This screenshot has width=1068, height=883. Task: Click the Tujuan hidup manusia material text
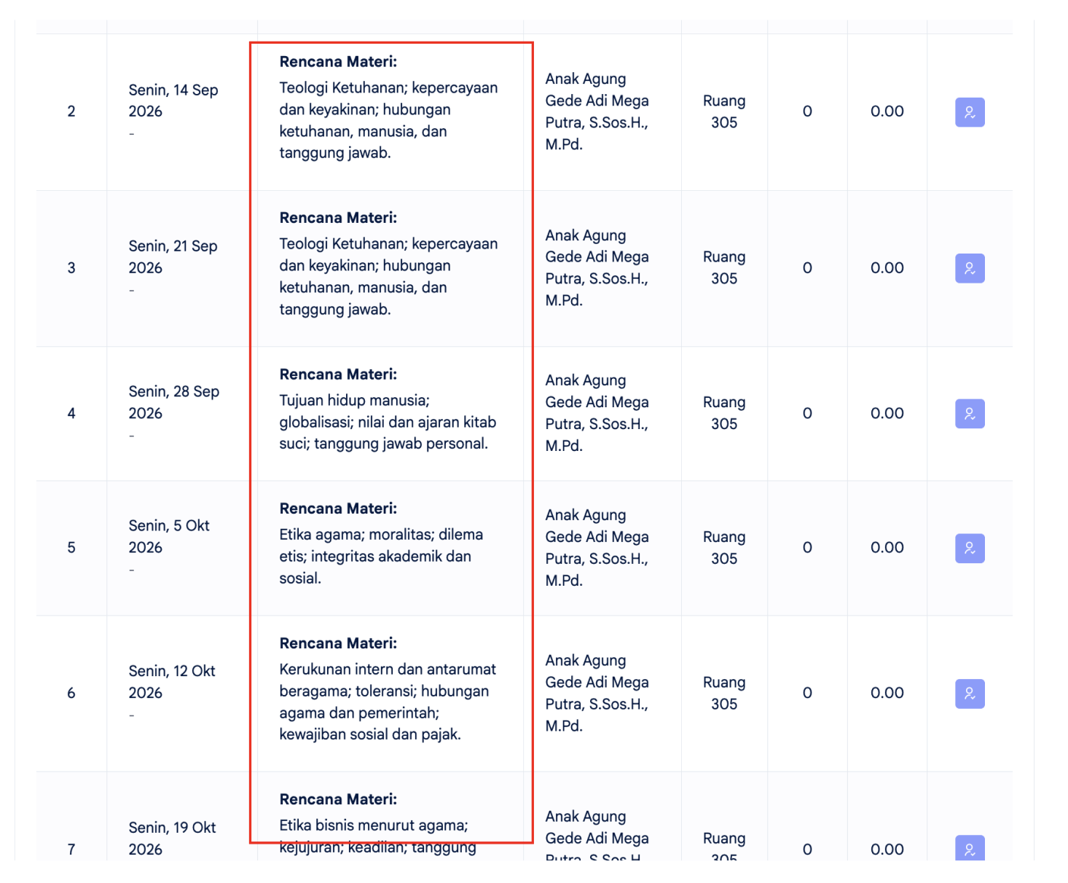(388, 422)
